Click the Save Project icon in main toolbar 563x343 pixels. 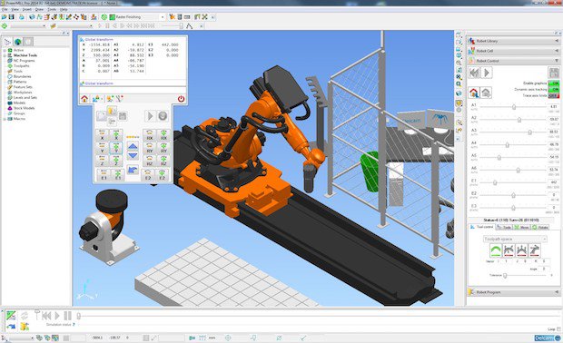(x=12, y=17)
